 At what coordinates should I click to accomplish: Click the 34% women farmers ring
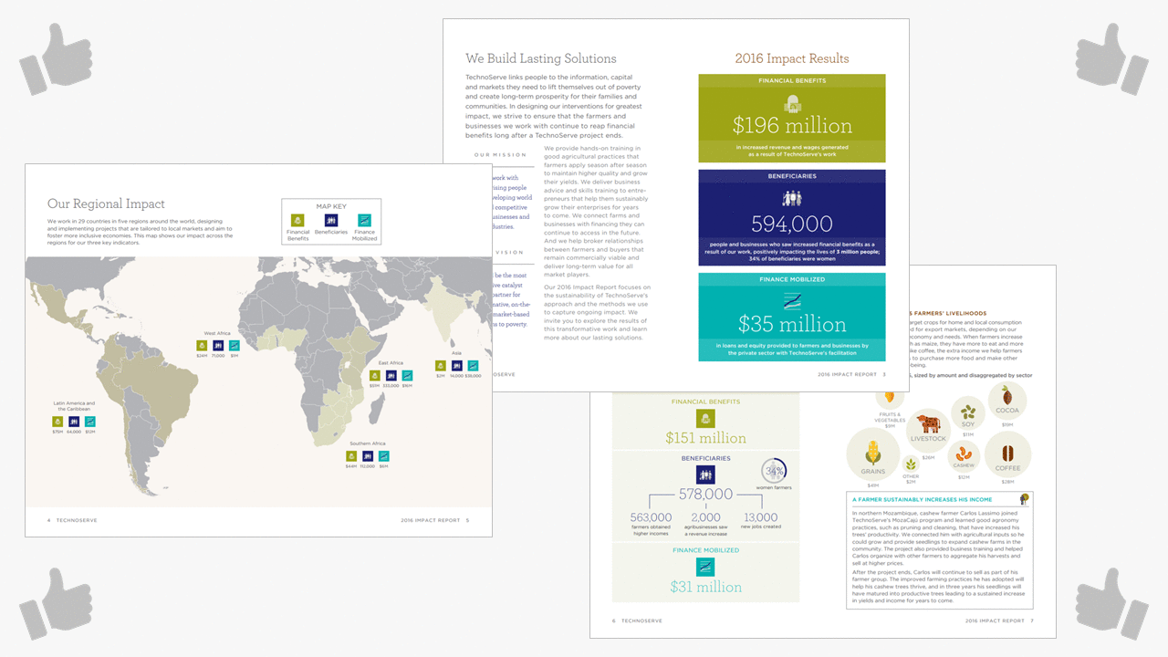[x=775, y=472]
